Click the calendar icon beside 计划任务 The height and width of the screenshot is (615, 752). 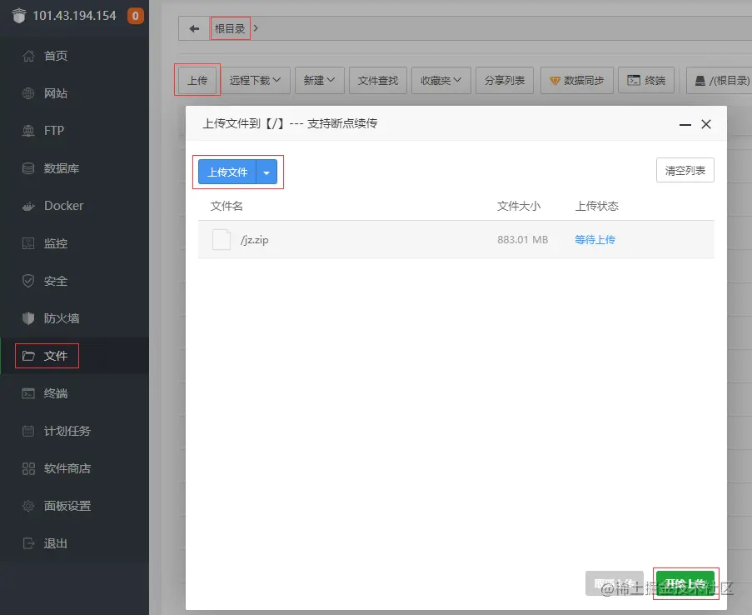(28, 431)
